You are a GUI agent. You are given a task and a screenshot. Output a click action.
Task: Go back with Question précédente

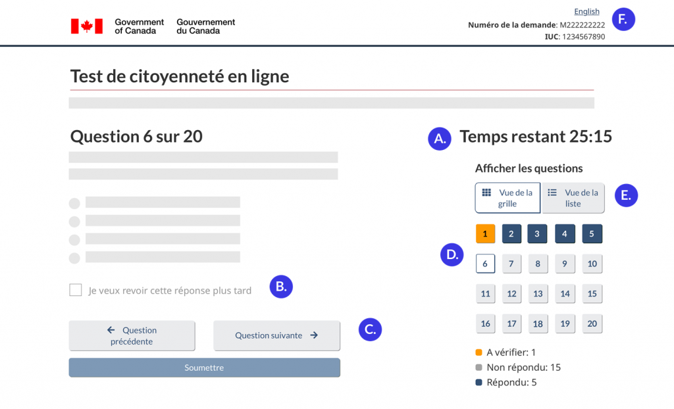click(x=132, y=335)
